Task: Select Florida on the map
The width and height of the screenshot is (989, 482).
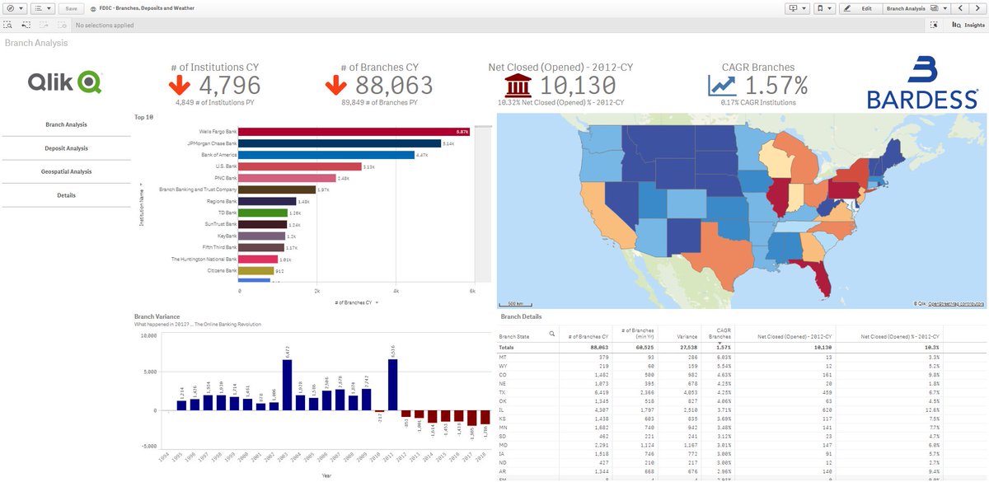Action: [x=821, y=278]
